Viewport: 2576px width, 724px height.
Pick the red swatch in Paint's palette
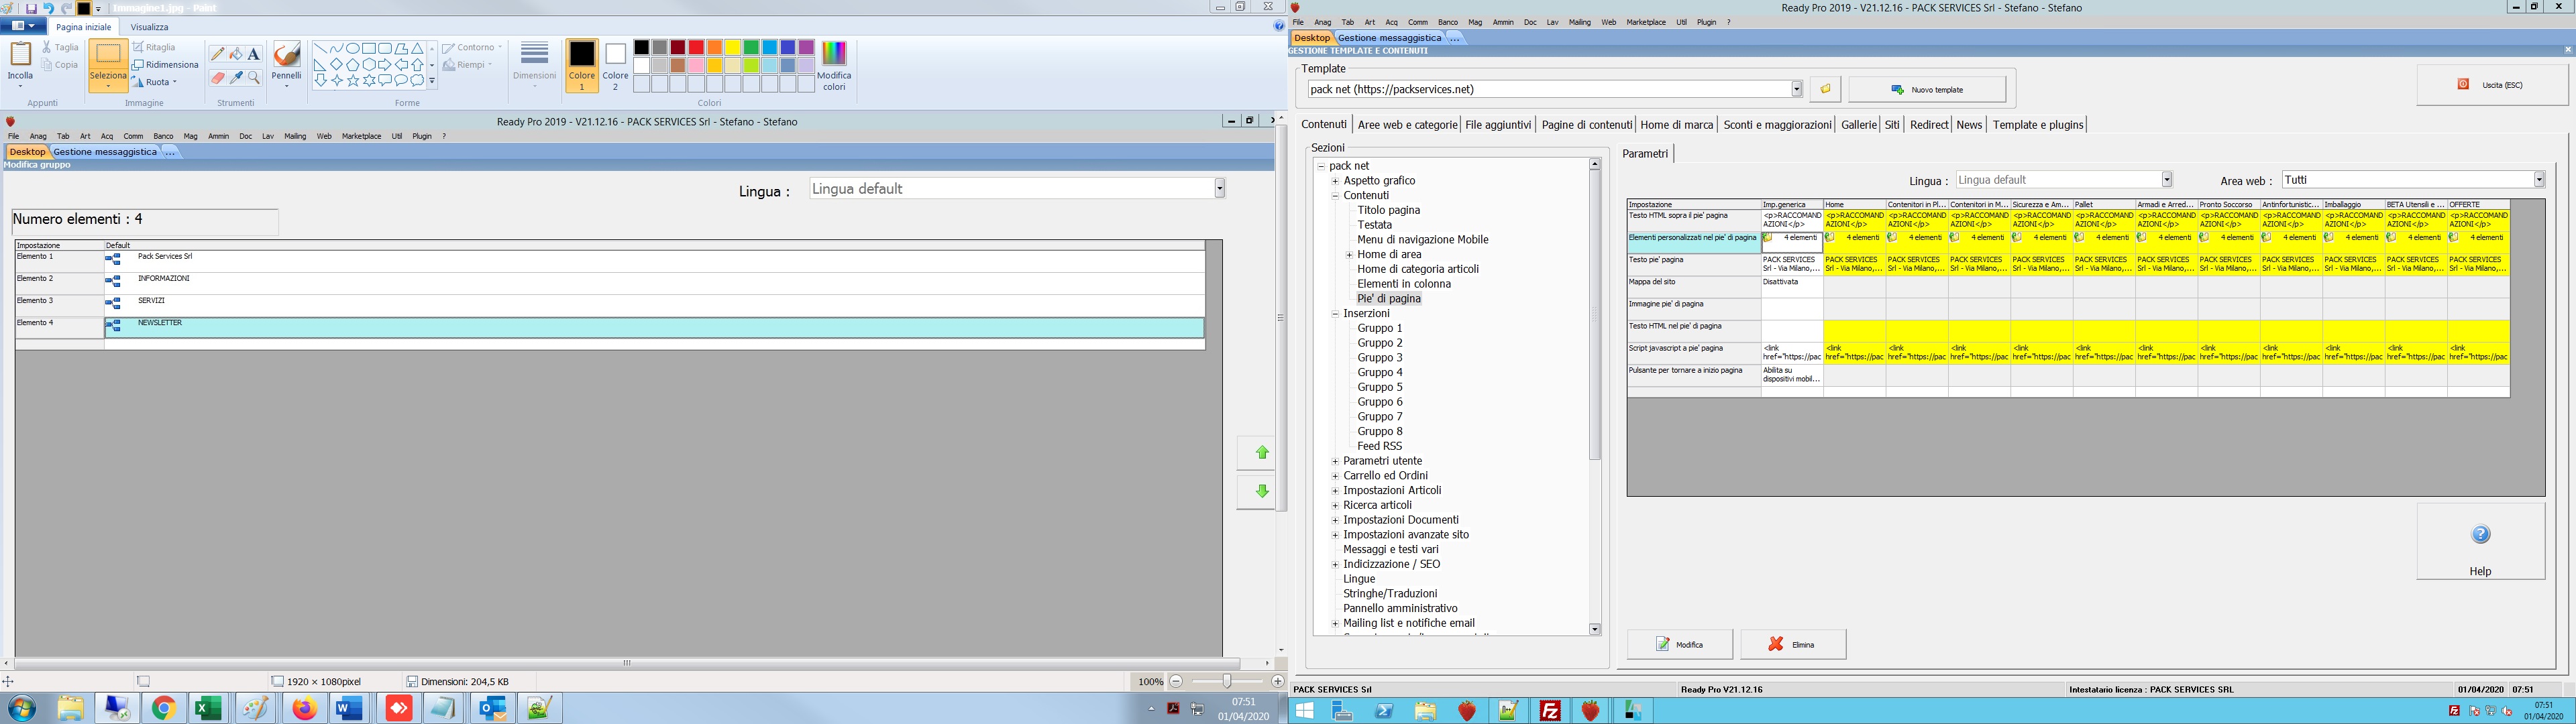696,47
